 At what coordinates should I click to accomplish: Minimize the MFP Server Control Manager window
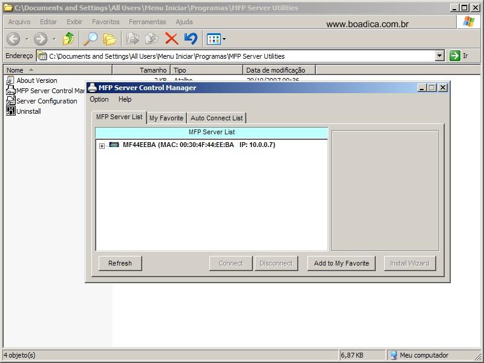coord(422,88)
